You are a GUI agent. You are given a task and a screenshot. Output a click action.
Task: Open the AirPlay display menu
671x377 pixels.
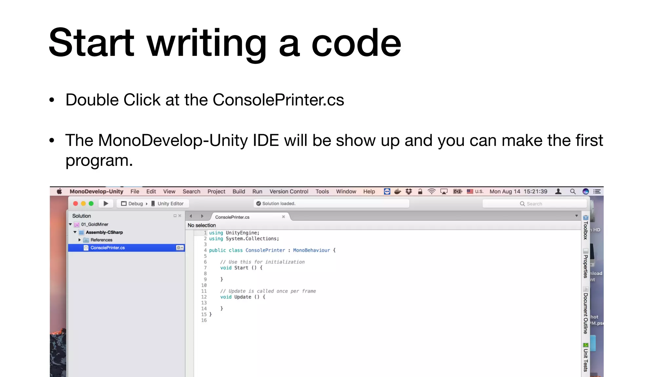(444, 191)
